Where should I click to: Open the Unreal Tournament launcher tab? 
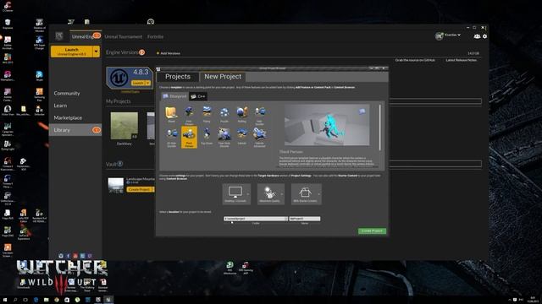(124, 36)
